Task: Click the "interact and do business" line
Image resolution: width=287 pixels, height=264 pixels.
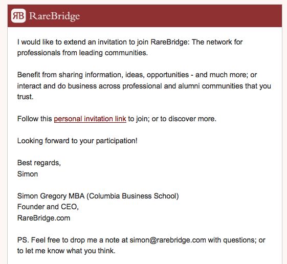Action: pyautogui.click(x=144, y=86)
